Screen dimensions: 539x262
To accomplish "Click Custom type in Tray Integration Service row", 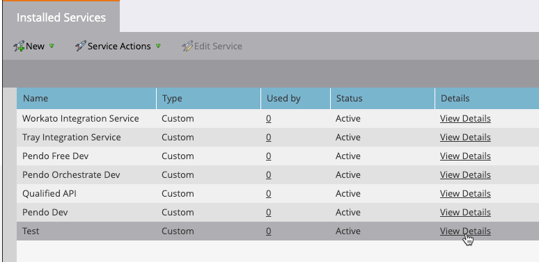I will pos(178,138).
